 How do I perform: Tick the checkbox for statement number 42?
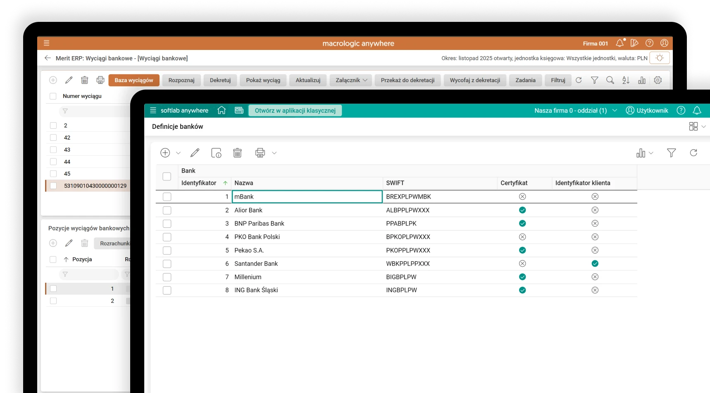point(53,137)
